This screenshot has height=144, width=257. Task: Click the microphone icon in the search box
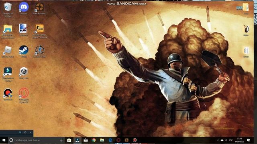61,140
